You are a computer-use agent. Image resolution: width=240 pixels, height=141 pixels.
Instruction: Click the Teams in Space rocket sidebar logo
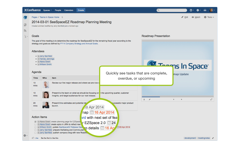(25, 17)
